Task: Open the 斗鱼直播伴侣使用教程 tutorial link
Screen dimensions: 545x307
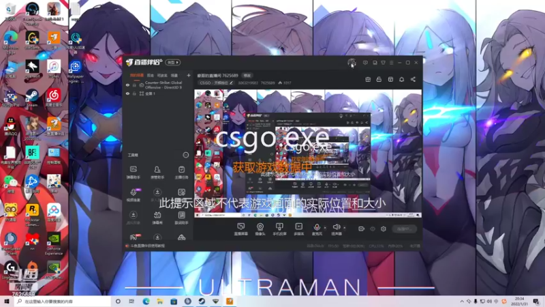Action: [147, 246]
